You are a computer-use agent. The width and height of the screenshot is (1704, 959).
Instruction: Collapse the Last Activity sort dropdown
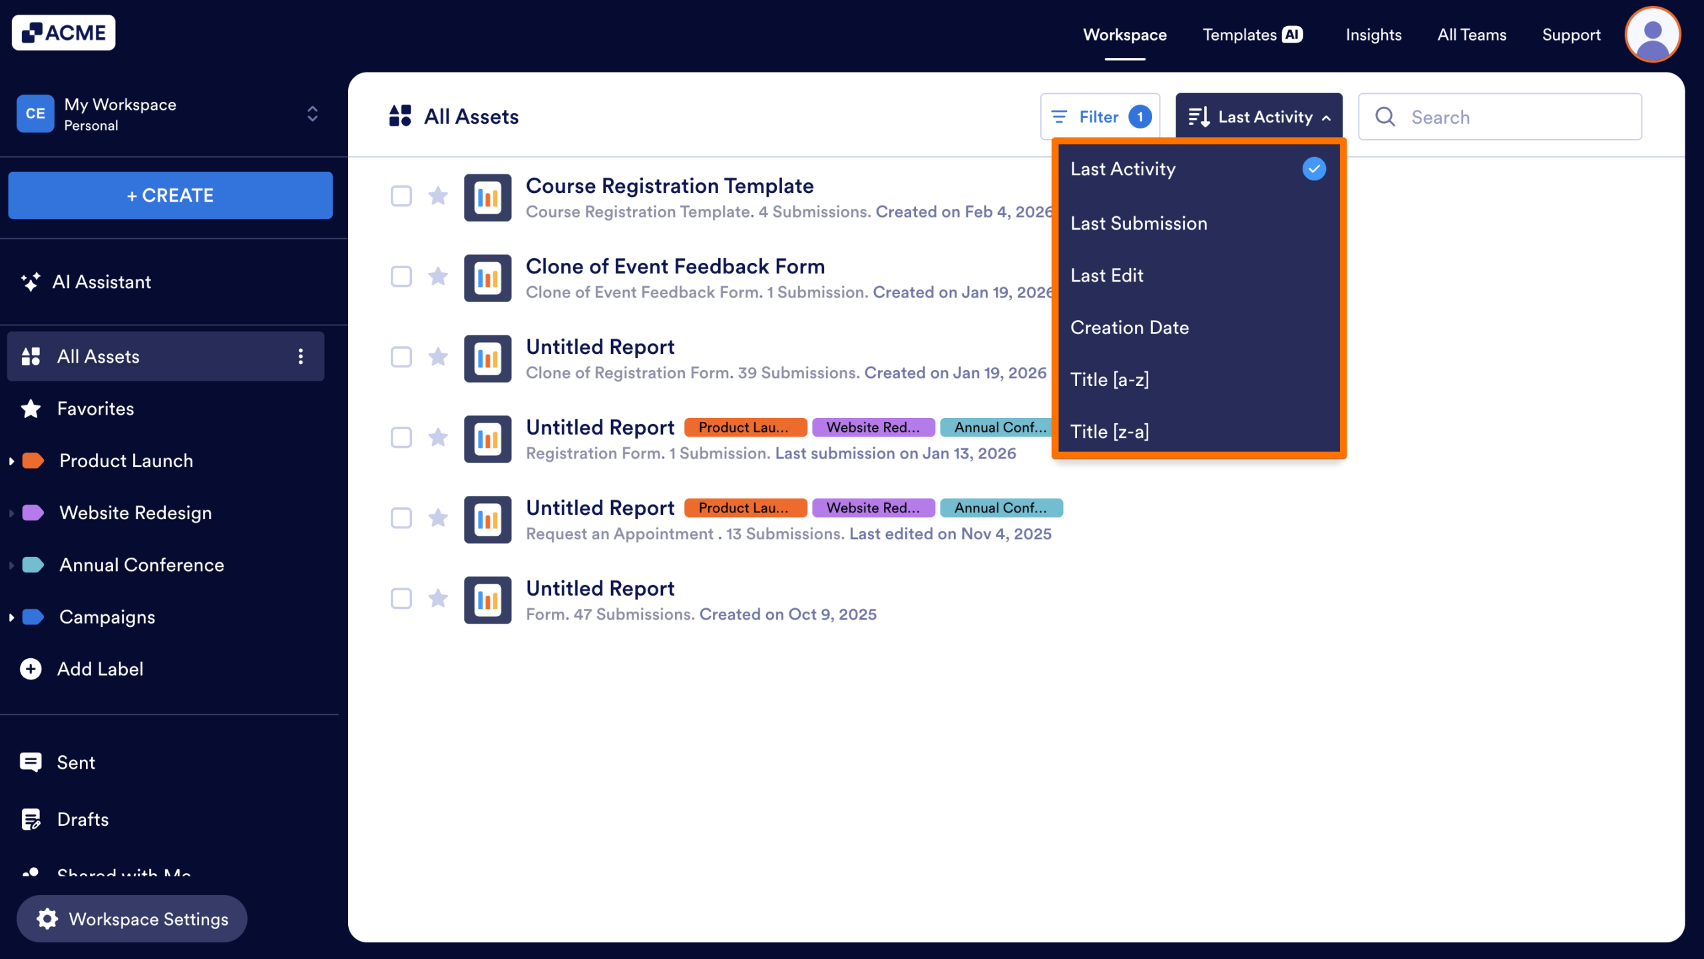pos(1258,116)
